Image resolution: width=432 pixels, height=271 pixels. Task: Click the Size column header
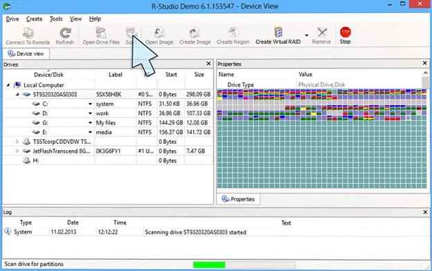(x=199, y=75)
